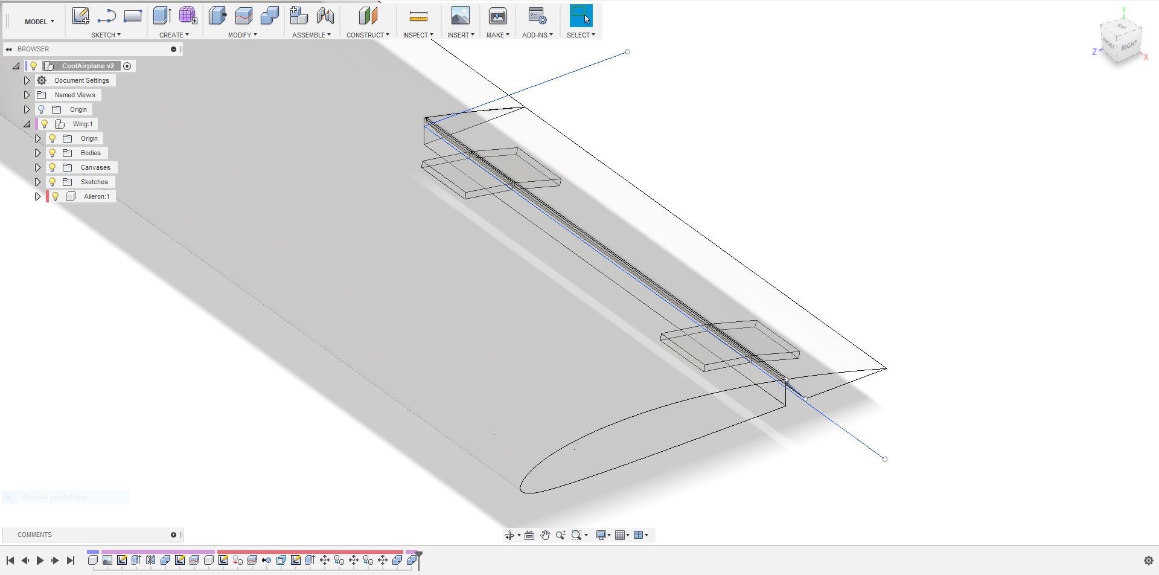This screenshot has height=575, width=1159.
Task: Toggle visibility bulb of Aileron:1 component
Action: point(56,196)
